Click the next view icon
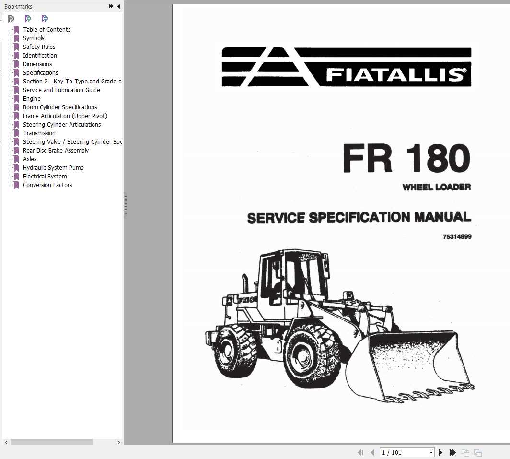The width and height of the screenshot is (510, 459). click(477, 452)
